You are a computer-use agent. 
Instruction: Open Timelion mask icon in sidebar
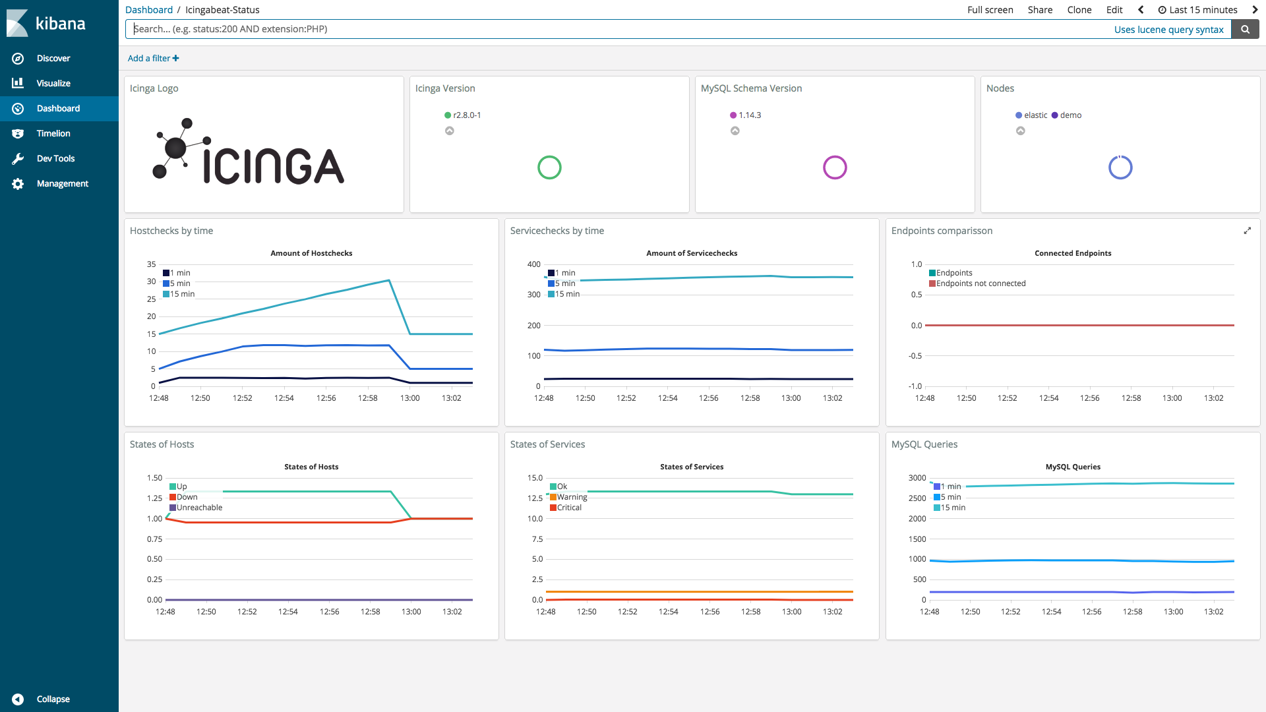click(x=18, y=134)
